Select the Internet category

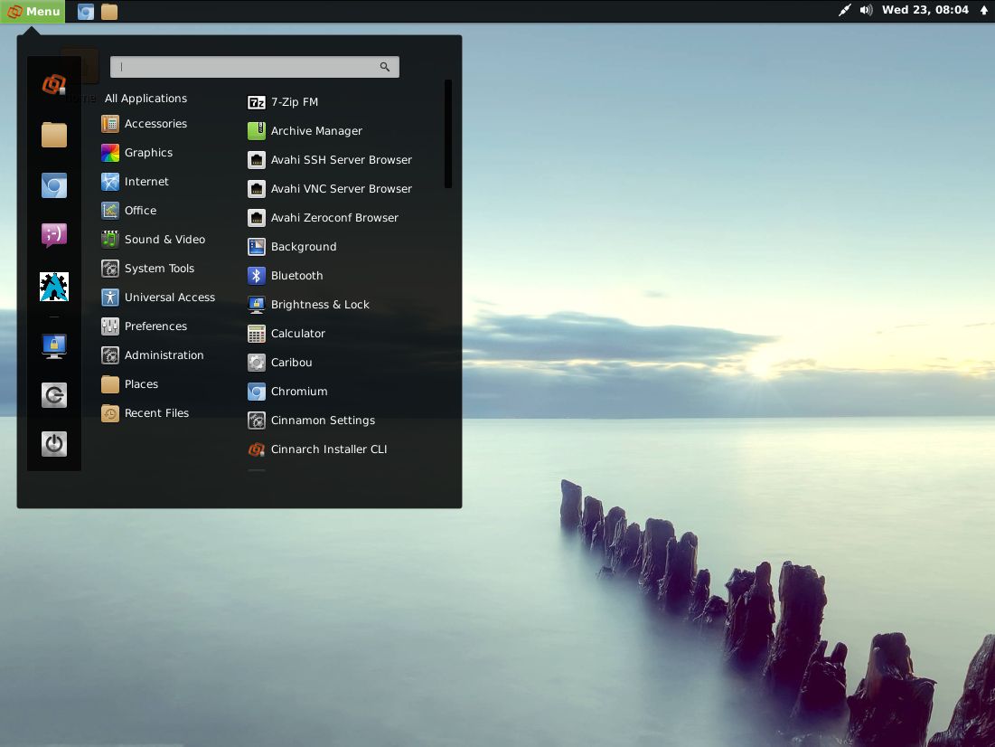[x=145, y=182]
